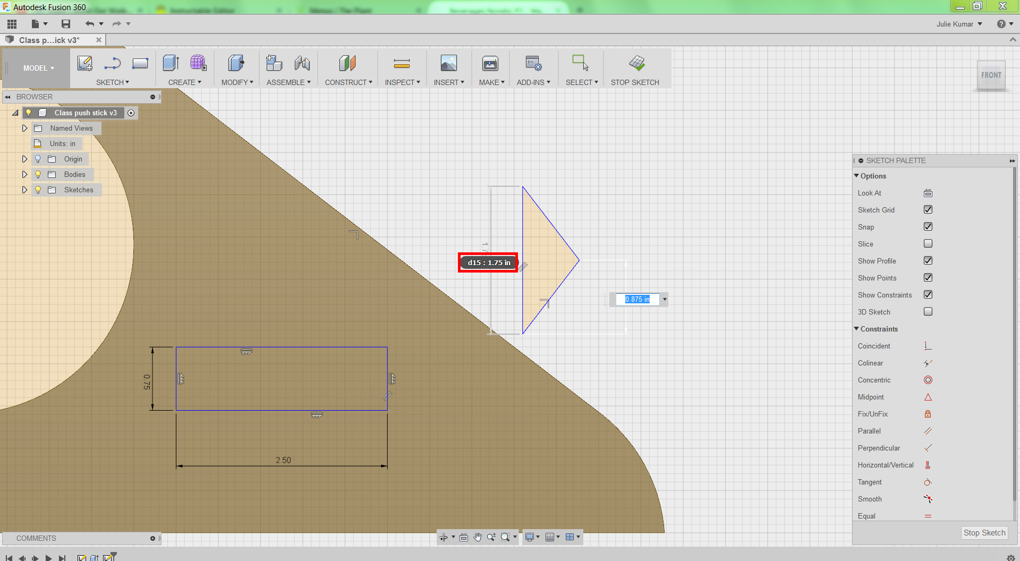The width and height of the screenshot is (1020, 561).
Task: Apply the Tangent constraint
Action: point(928,482)
